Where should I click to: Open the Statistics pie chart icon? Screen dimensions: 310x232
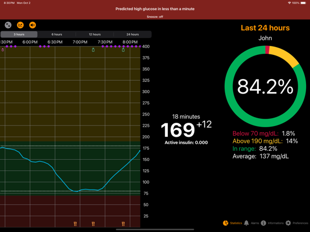tap(226, 223)
